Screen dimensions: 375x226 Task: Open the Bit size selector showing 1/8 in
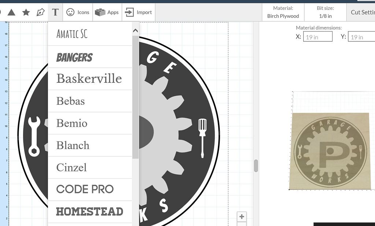[325, 12]
